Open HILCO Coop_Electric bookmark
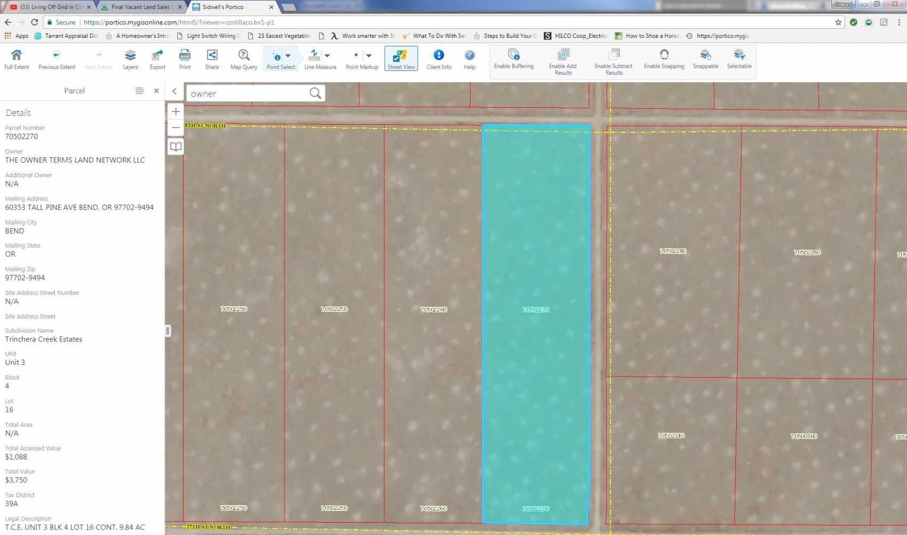The height and width of the screenshot is (535, 907). pos(576,36)
